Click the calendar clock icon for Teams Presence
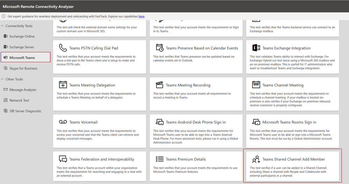 (x=159, y=48)
